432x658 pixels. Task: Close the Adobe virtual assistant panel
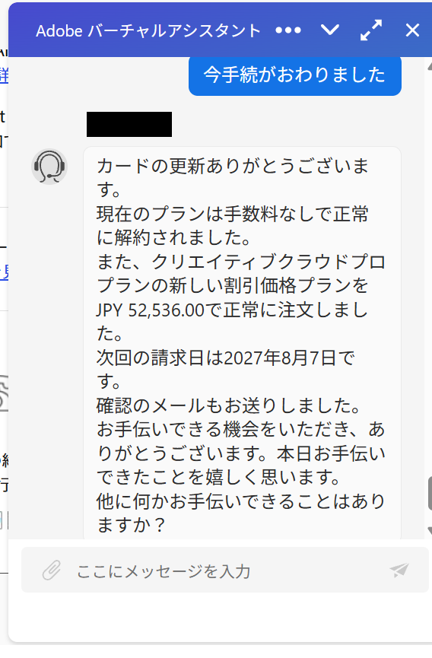pos(412,30)
